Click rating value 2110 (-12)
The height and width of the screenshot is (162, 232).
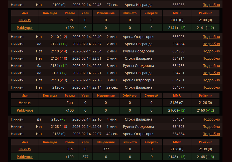pos(59,37)
